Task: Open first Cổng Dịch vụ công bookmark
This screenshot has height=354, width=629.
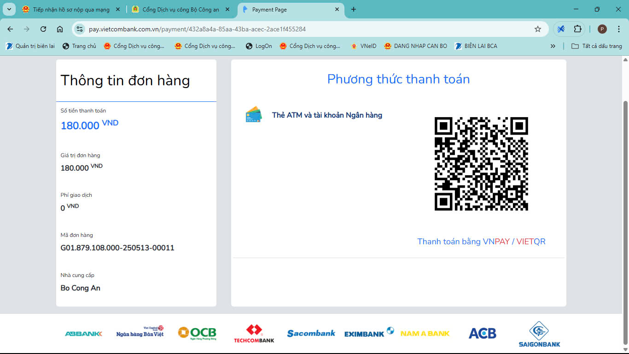Action: [134, 46]
